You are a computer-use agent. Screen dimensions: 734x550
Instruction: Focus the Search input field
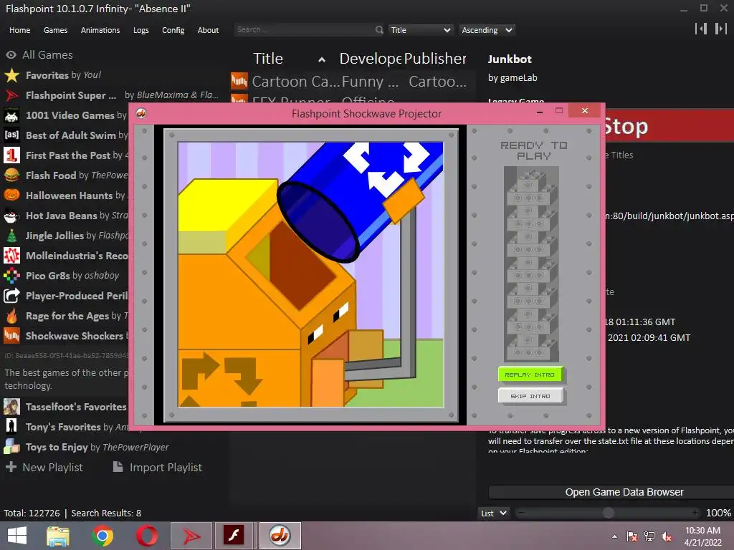[304, 29]
